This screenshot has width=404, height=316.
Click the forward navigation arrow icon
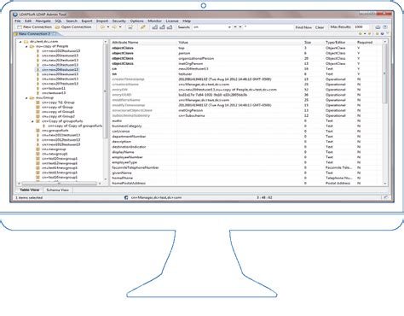pos(114,27)
